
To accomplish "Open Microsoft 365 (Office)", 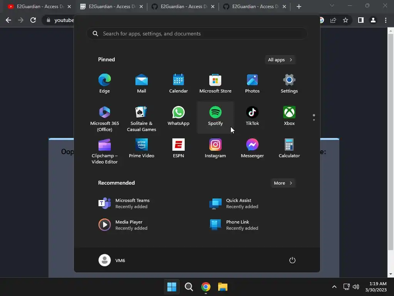I will (x=105, y=119).
